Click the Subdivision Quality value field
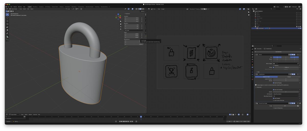307x131 pixels. (x=286, y=92)
